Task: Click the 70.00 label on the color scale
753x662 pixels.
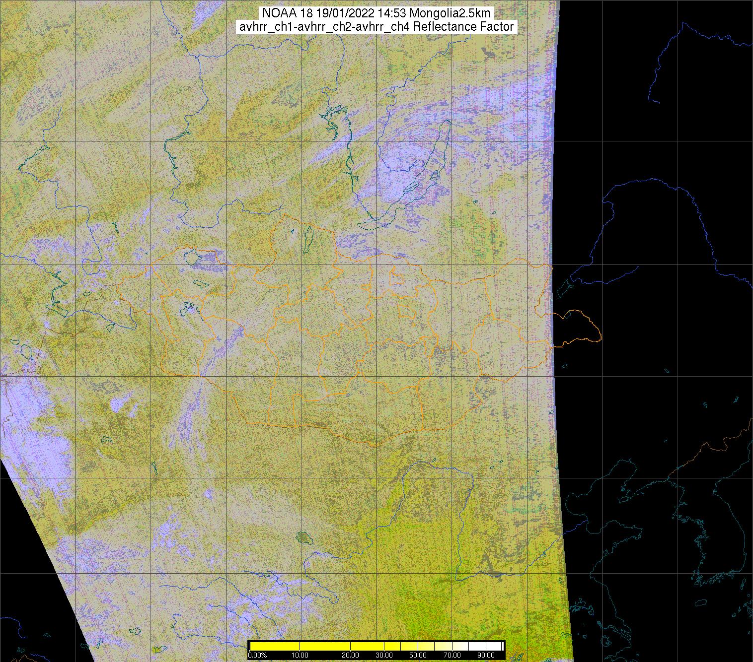Action: (451, 656)
